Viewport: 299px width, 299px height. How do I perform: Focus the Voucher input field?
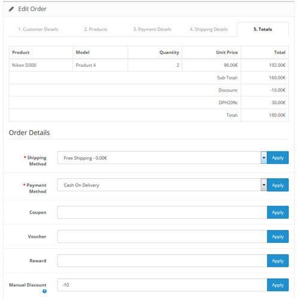162,237
